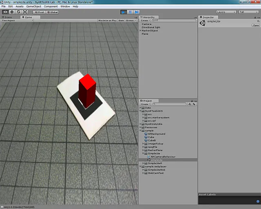Viewport: 261px width, 209px height.
Task: Select the CubeB prefab
Action: tap(150, 140)
